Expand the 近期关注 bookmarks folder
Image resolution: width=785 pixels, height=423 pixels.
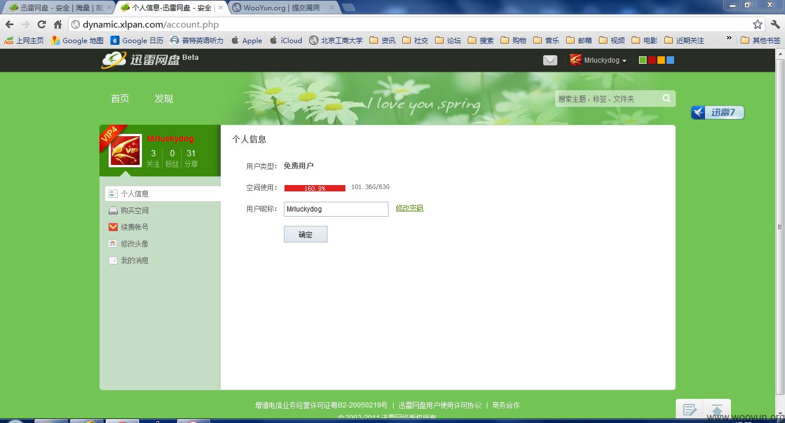tap(684, 40)
